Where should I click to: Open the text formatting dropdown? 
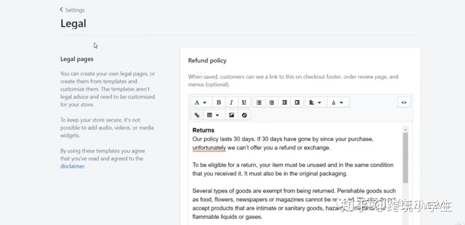(201, 103)
